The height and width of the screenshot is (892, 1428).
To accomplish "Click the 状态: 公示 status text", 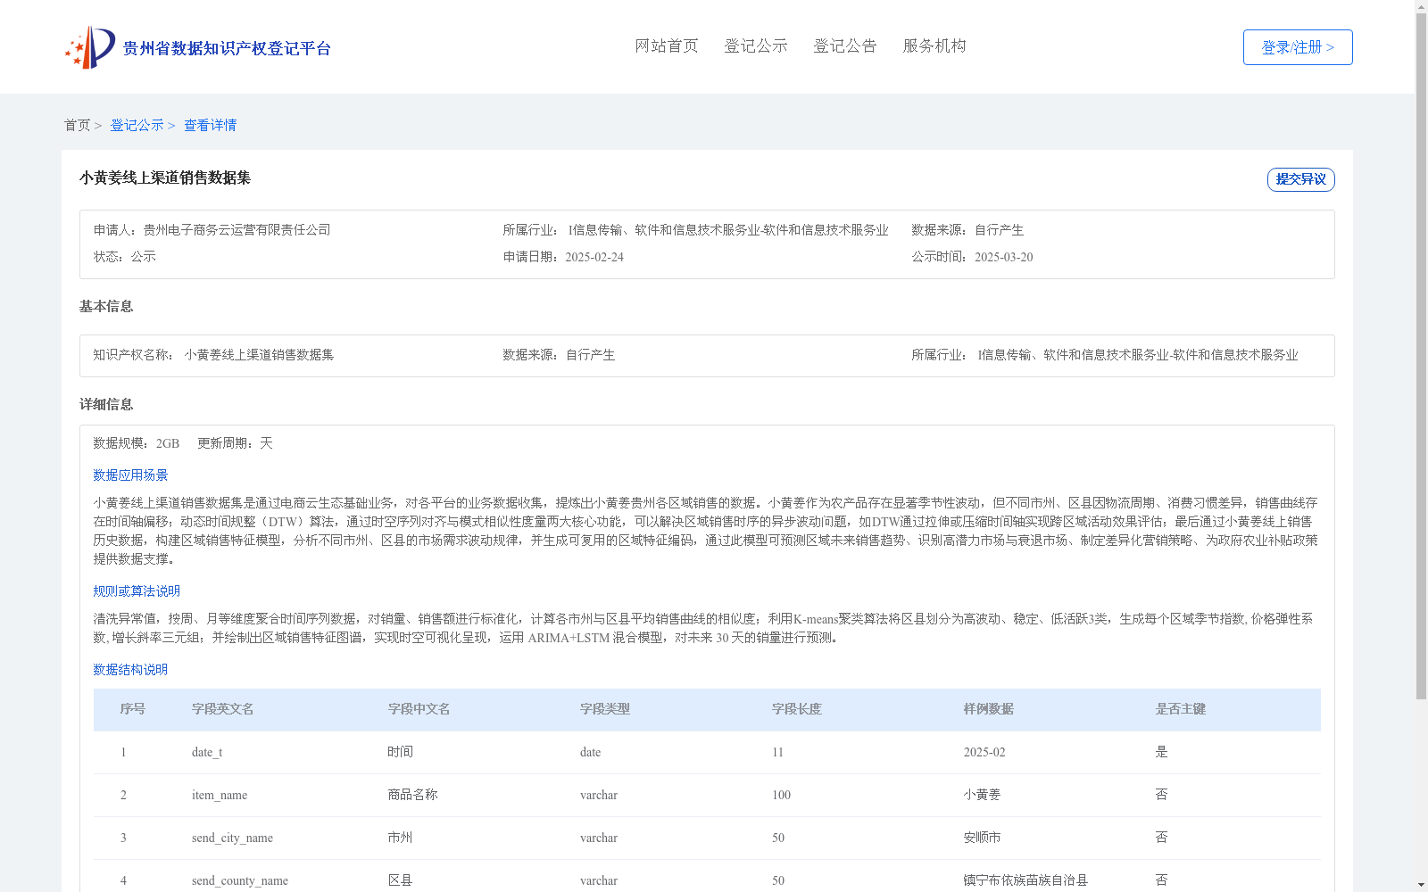I will pos(125,257).
